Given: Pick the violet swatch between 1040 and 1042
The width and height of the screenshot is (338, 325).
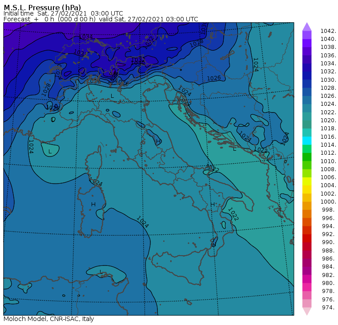Looking at the screenshot, I should (x=307, y=35).
